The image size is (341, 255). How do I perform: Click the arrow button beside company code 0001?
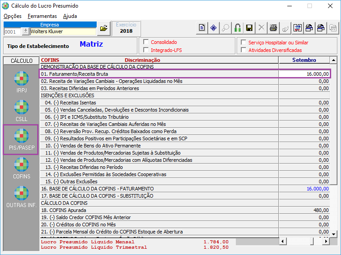click(x=26, y=31)
